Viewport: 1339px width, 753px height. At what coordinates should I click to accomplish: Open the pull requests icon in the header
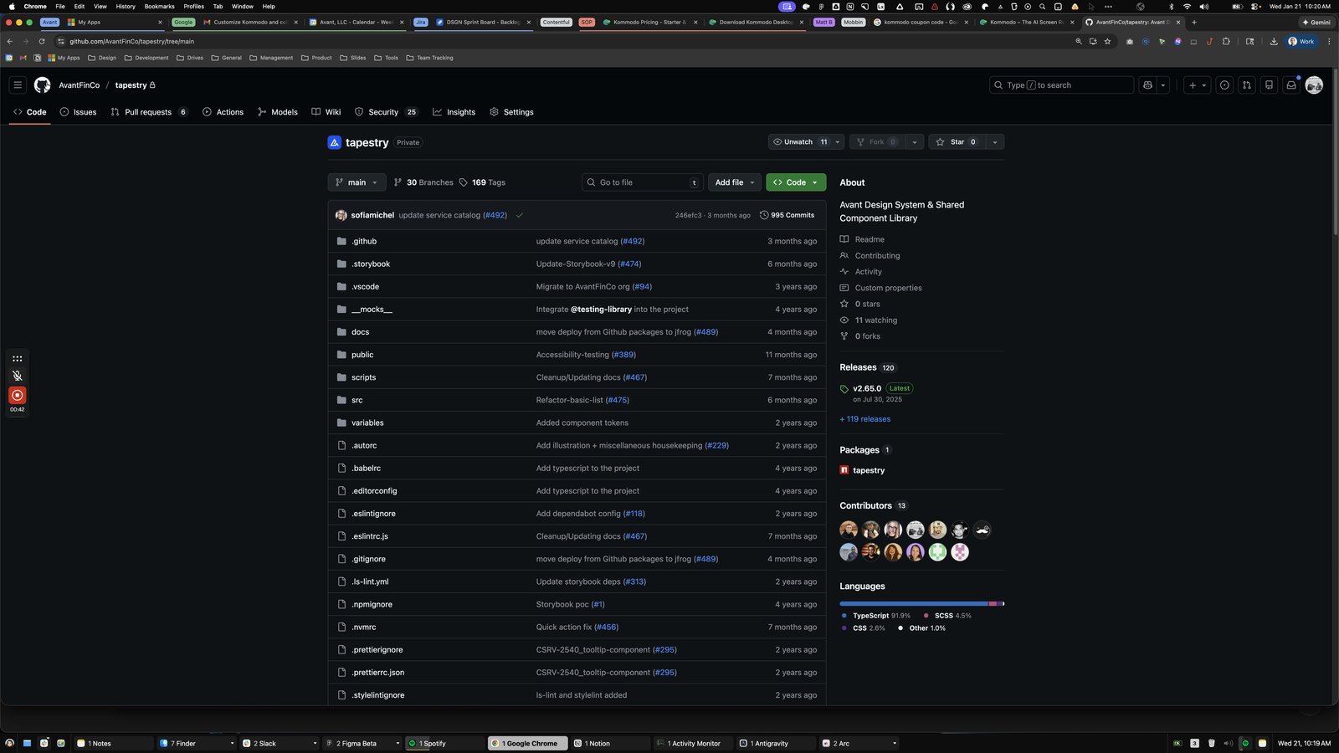click(x=1247, y=85)
